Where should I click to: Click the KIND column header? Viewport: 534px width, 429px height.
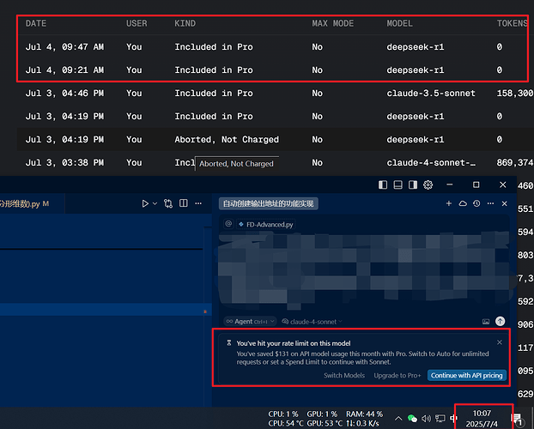[185, 23]
